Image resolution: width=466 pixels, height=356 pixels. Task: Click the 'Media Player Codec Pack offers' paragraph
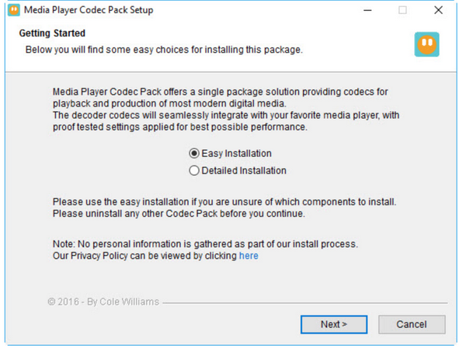coord(225,109)
